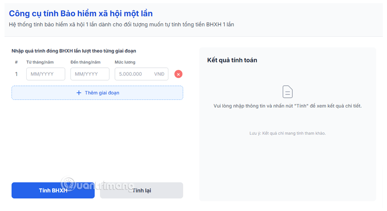Focus the Từ tháng/năm date field
The height and width of the screenshot is (211, 387).
[46, 74]
